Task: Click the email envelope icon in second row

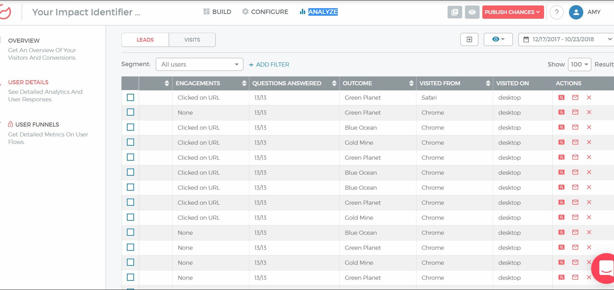Action: point(575,112)
